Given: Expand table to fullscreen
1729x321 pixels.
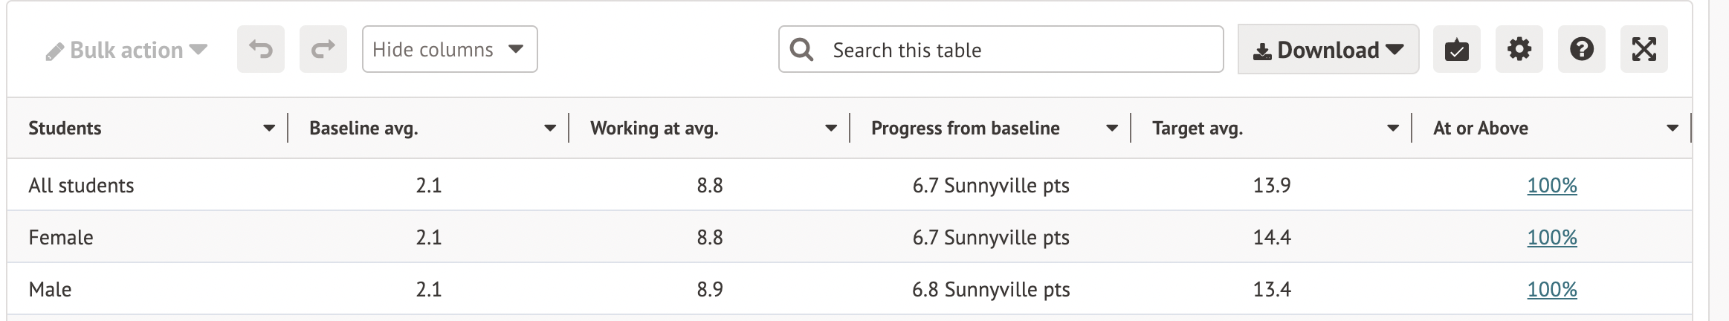Looking at the screenshot, I should click(1644, 50).
